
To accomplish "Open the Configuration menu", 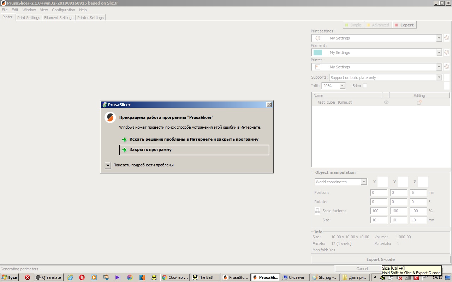I will pyautogui.click(x=64, y=10).
